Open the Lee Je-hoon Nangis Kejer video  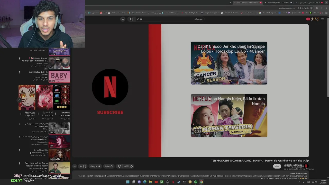(x=229, y=115)
